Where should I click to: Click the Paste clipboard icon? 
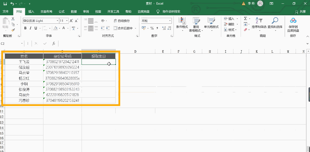point(6,21)
